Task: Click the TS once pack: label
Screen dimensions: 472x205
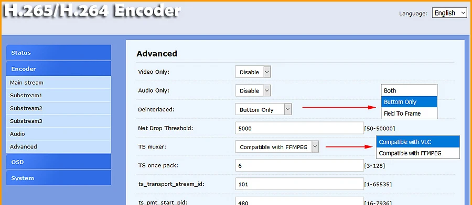Action: (158, 165)
